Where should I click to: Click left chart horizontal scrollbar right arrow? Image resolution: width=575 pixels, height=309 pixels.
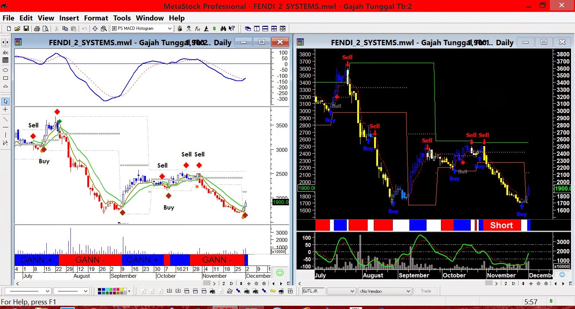click(x=214, y=284)
